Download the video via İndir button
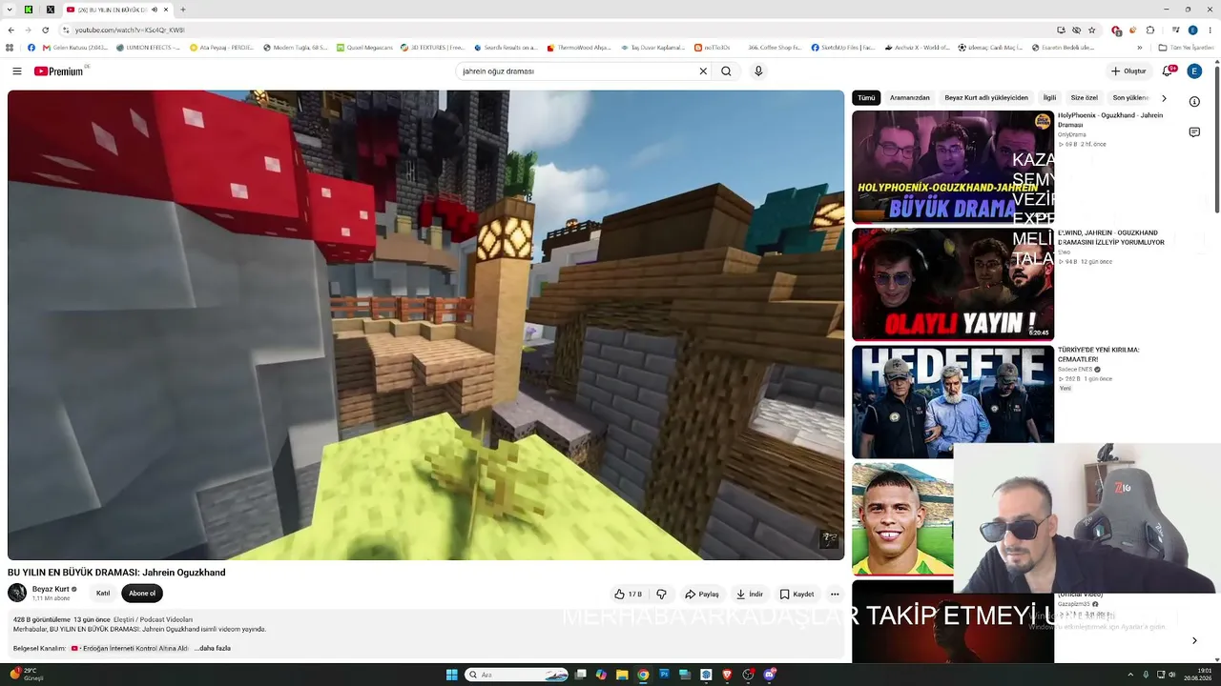The image size is (1221, 686). coord(749,594)
